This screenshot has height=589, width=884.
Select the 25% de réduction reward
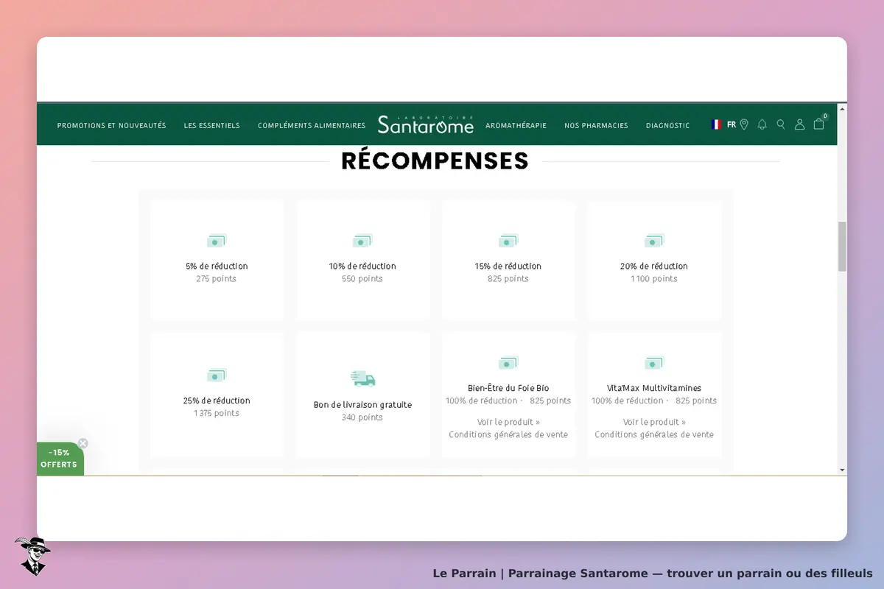point(217,395)
